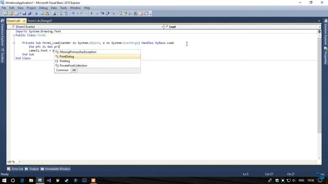Image resolution: width=328 pixels, height=184 pixels.
Task: Open File Explorer from the taskbar
Action: click(31, 180)
